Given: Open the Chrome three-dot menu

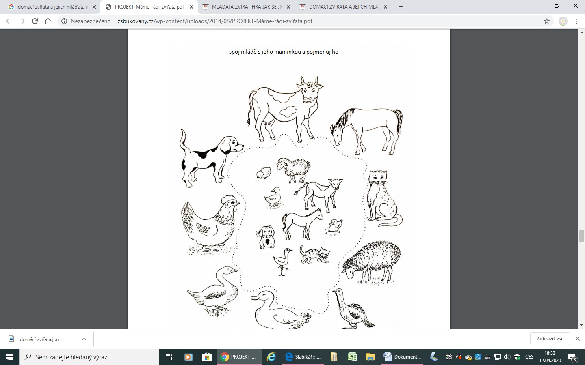Looking at the screenshot, I should [576, 21].
